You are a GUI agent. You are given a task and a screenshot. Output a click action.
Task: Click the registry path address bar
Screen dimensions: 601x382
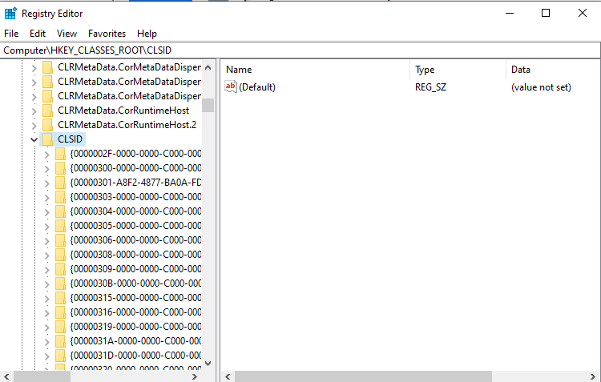[300, 50]
